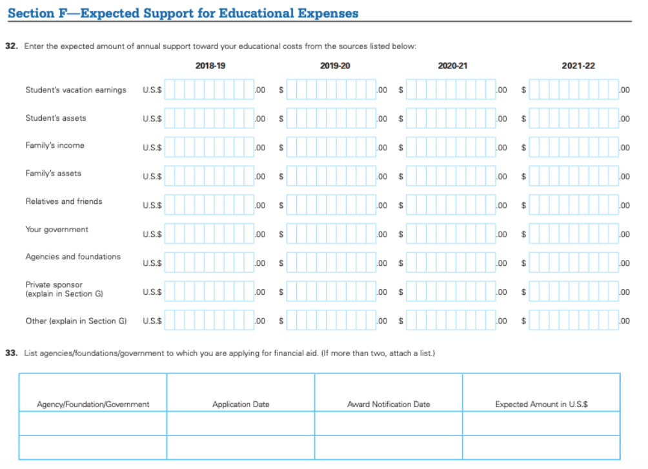Focus Family's assets field for 2021-22
The width and height of the screenshot is (648, 469).
[x=573, y=175]
